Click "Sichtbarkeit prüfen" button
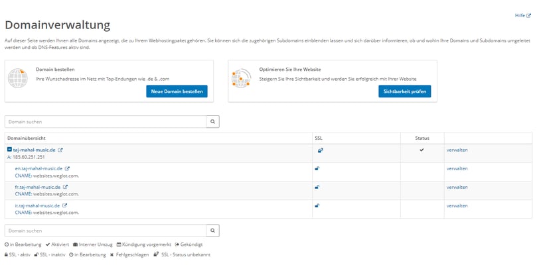 pos(404,91)
